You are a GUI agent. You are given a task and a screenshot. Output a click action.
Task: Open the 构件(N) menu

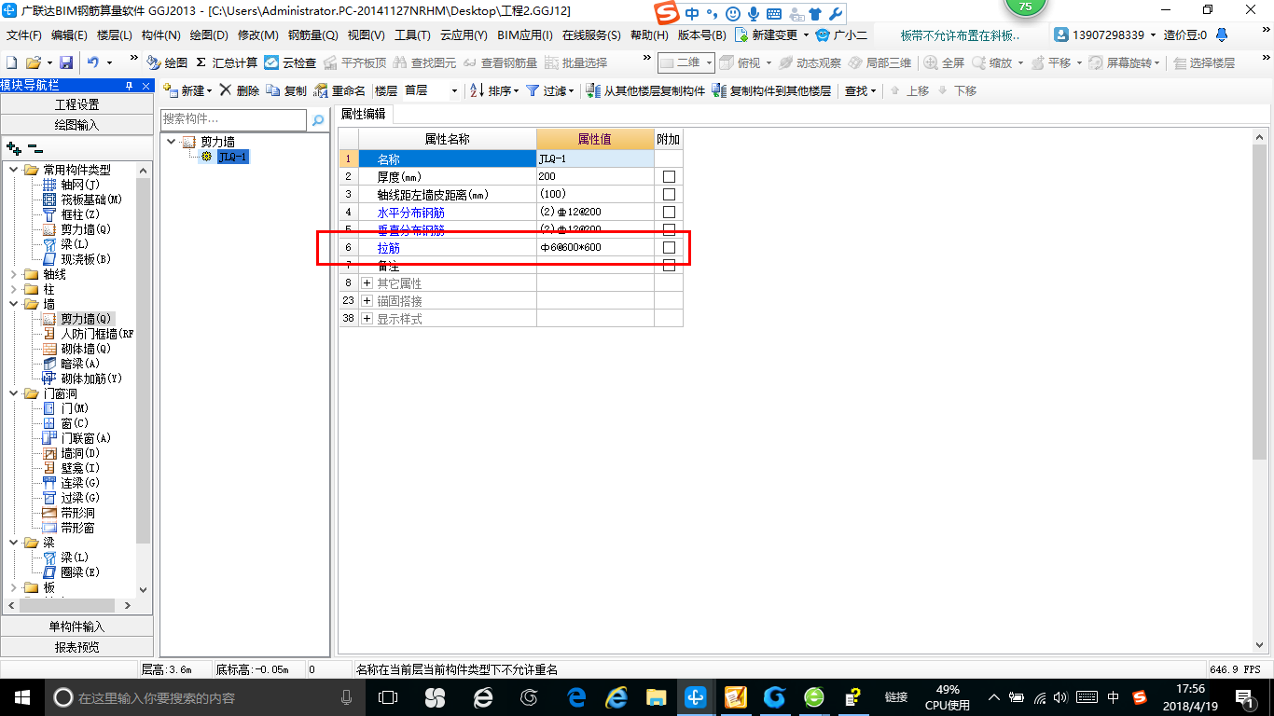[x=161, y=34]
